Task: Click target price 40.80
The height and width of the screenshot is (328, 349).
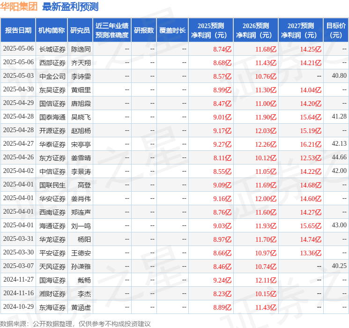Action: click(339, 76)
